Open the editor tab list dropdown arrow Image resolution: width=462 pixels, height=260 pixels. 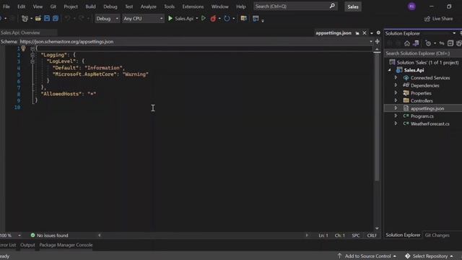coord(372,33)
